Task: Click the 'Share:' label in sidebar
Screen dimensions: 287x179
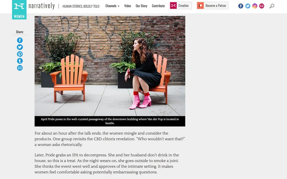Action: click(x=20, y=32)
